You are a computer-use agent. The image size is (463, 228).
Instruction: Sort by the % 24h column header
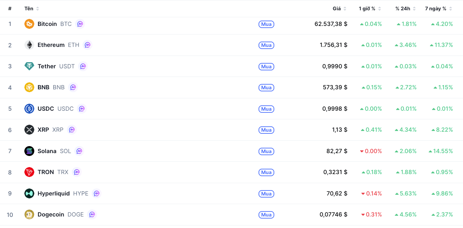click(x=406, y=9)
